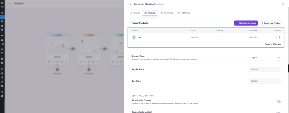Enable the Allow Use Of Coupon toggle
This screenshot has height=113, width=289.
click(278, 102)
